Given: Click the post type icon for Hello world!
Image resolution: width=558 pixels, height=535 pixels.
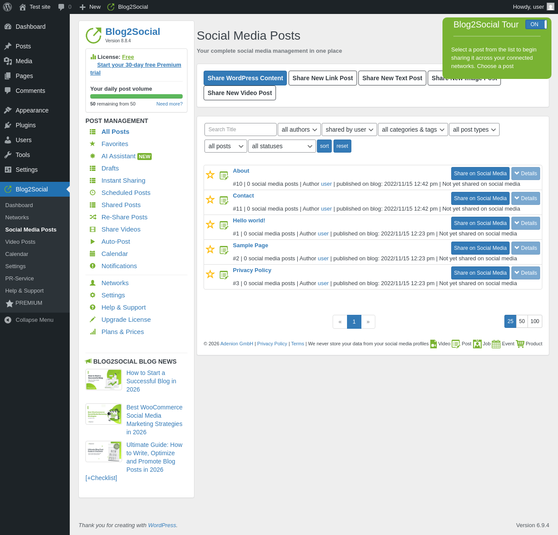Looking at the screenshot, I should (224, 225).
